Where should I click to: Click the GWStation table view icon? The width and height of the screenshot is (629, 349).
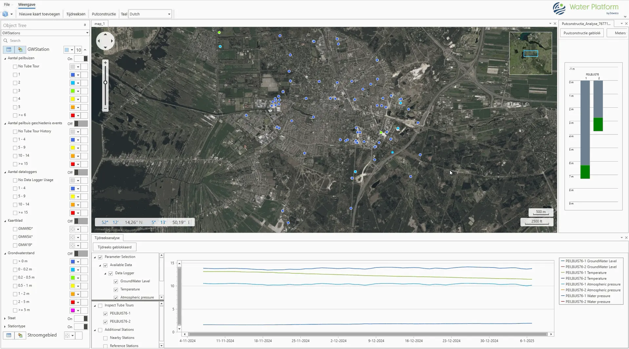click(x=9, y=49)
